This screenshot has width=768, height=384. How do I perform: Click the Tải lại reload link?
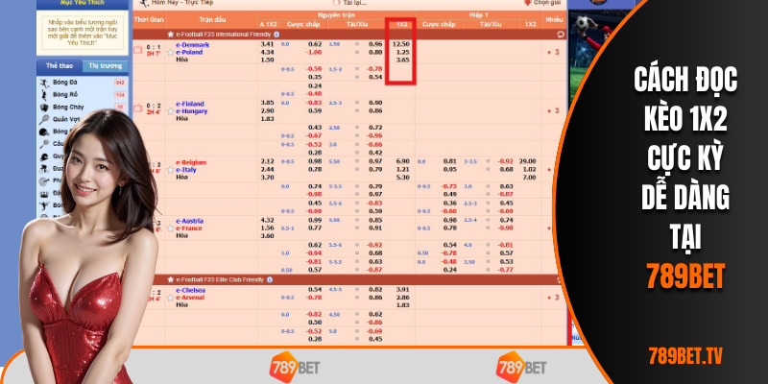[x=354, y=3]
